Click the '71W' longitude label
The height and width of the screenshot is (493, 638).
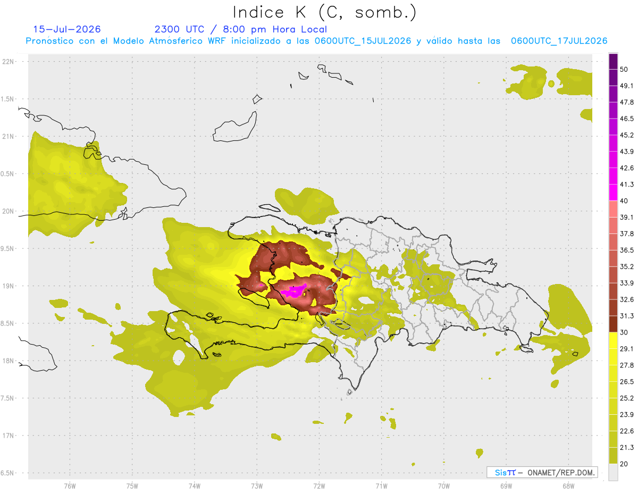[381, 486]
